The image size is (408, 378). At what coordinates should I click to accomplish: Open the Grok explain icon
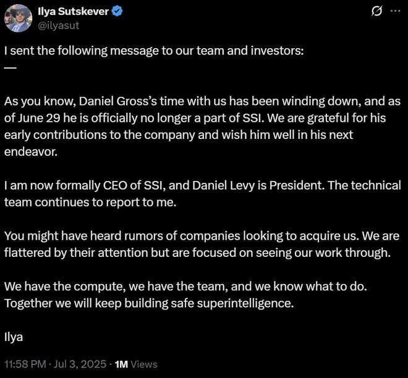point(375,12)
